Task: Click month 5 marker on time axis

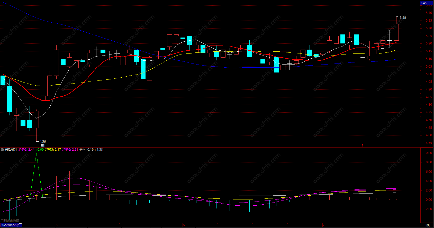Action: (x=57, y=225)
